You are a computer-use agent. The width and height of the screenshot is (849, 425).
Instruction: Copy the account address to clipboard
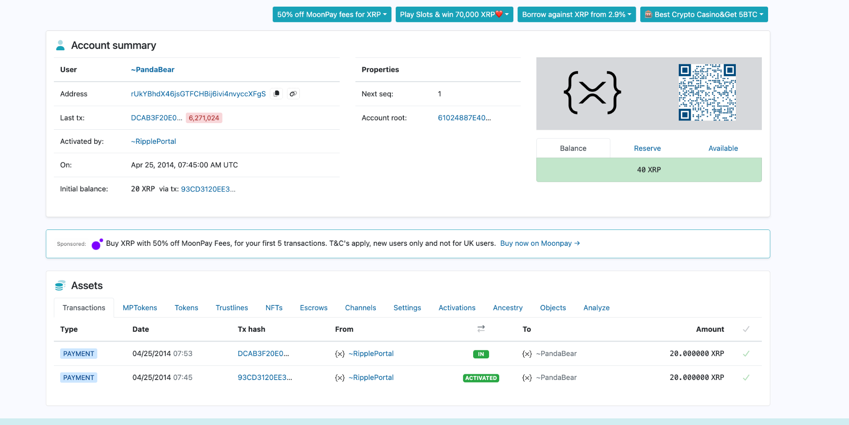pos(276,94)
